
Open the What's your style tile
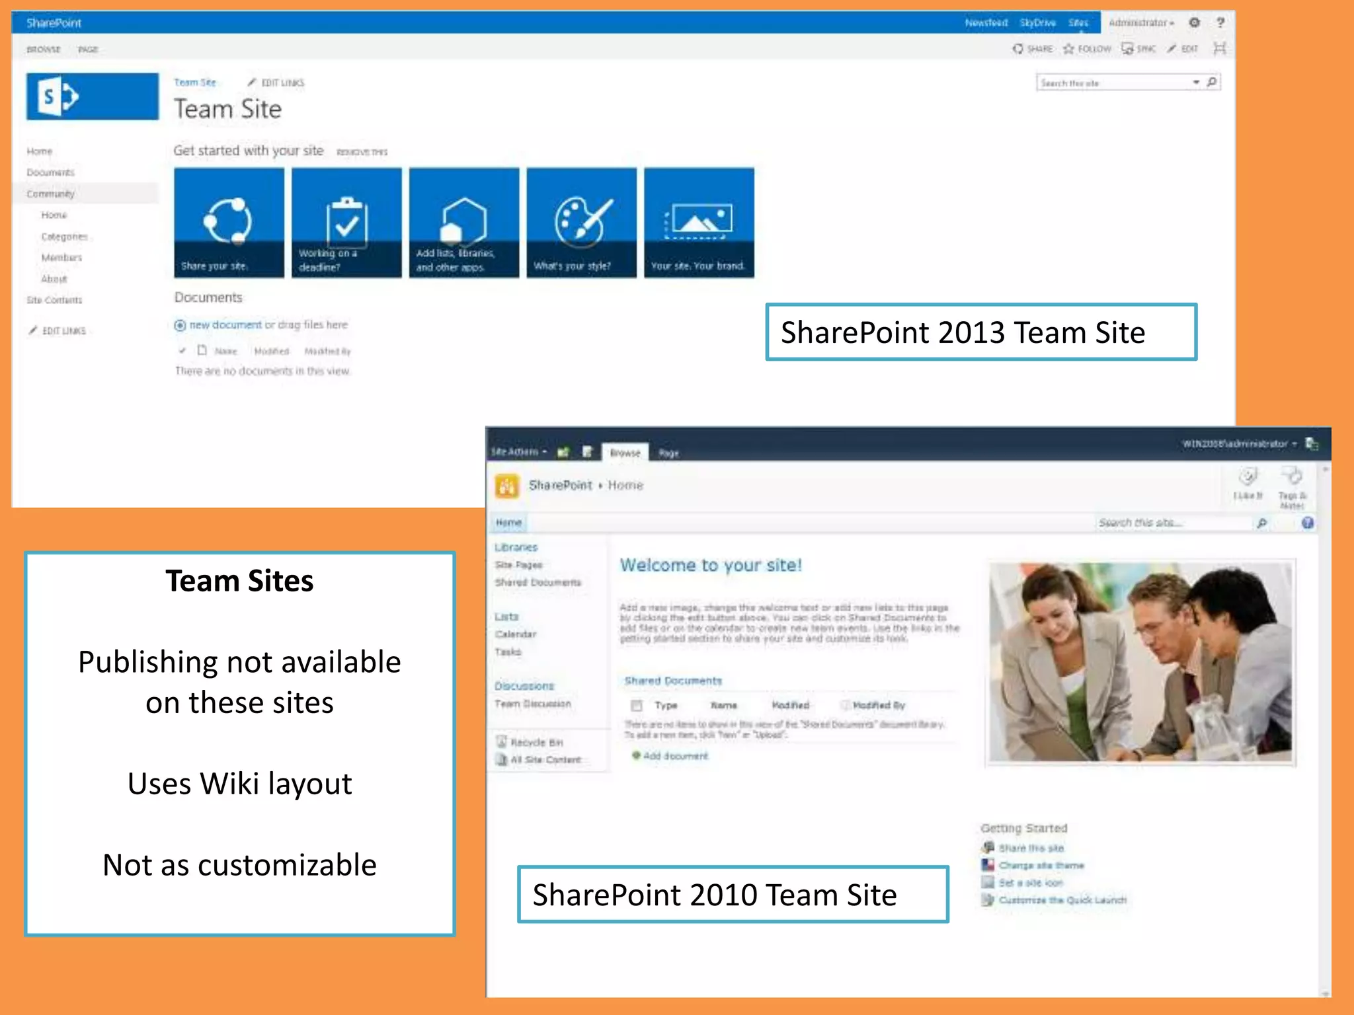[581, 223]
